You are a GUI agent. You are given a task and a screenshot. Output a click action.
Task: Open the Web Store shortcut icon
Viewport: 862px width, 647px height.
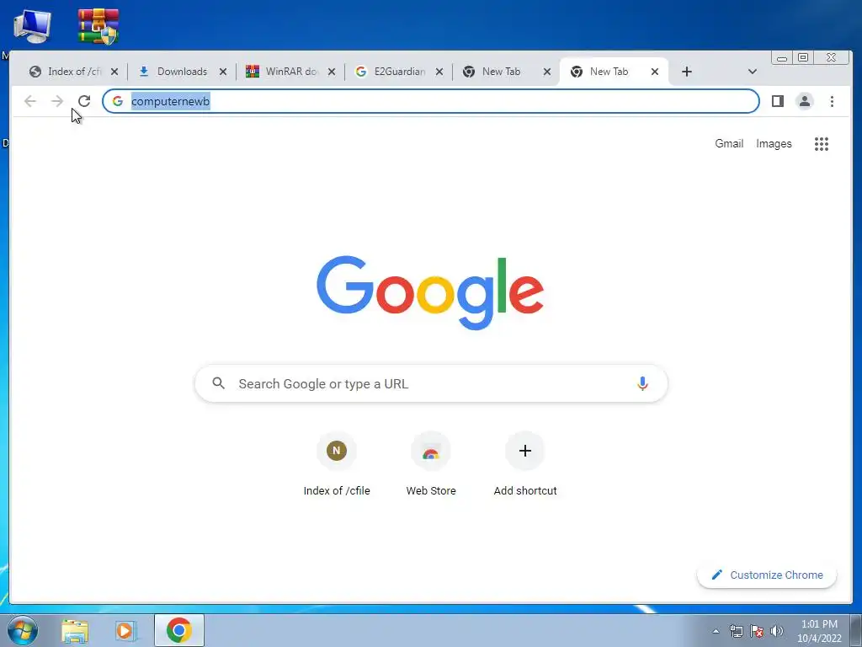pyautogui.click(x=431, y=451)
